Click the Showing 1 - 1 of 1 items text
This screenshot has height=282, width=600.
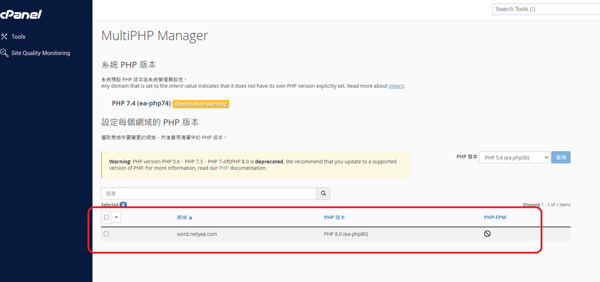tap(547, 205)
